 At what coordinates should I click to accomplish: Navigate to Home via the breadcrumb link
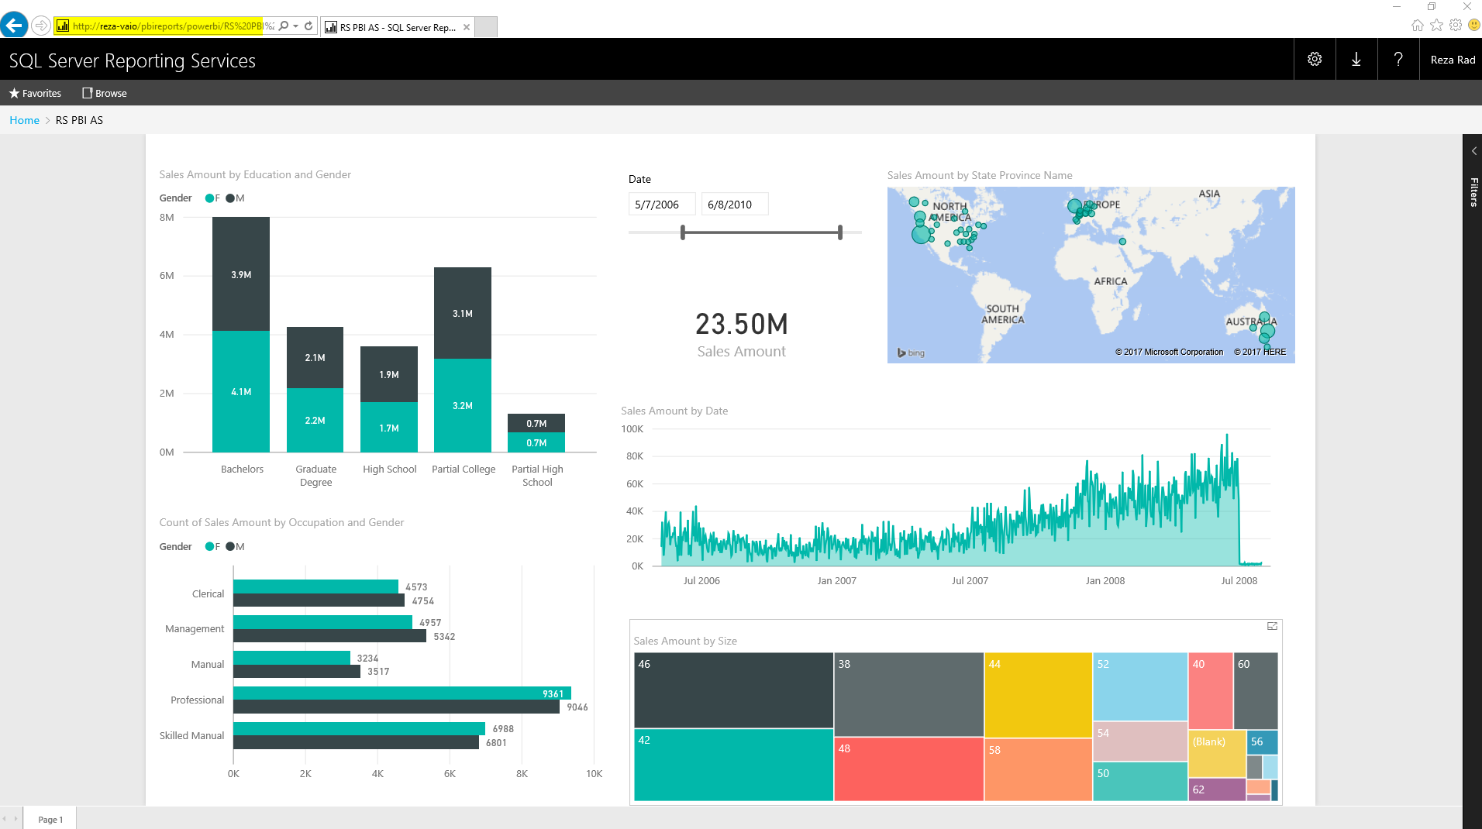point(24,120)
